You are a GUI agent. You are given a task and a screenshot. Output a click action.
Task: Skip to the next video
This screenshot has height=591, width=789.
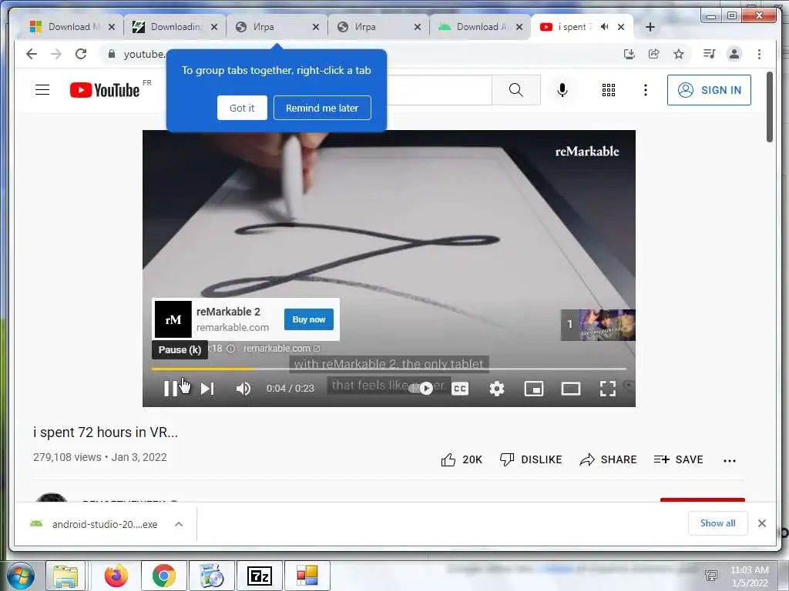tap(207, 389)
